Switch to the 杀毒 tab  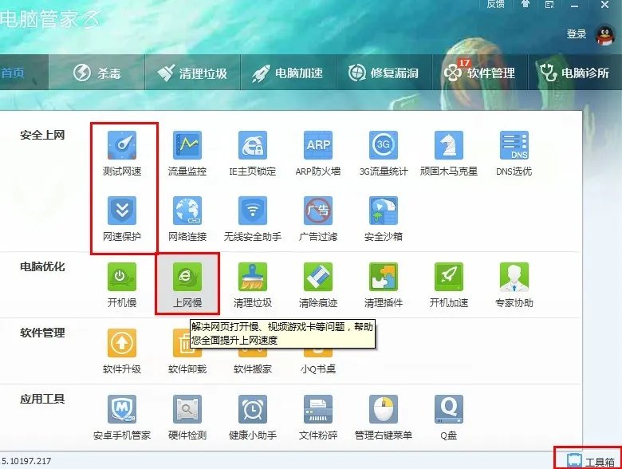pyautogui.click(x=97, y=73)
